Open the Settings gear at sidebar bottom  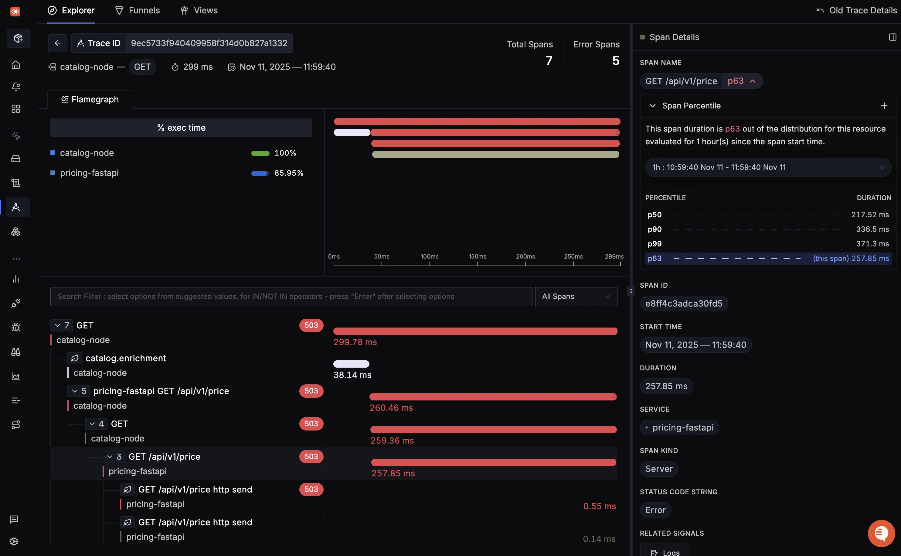(14, 541)
